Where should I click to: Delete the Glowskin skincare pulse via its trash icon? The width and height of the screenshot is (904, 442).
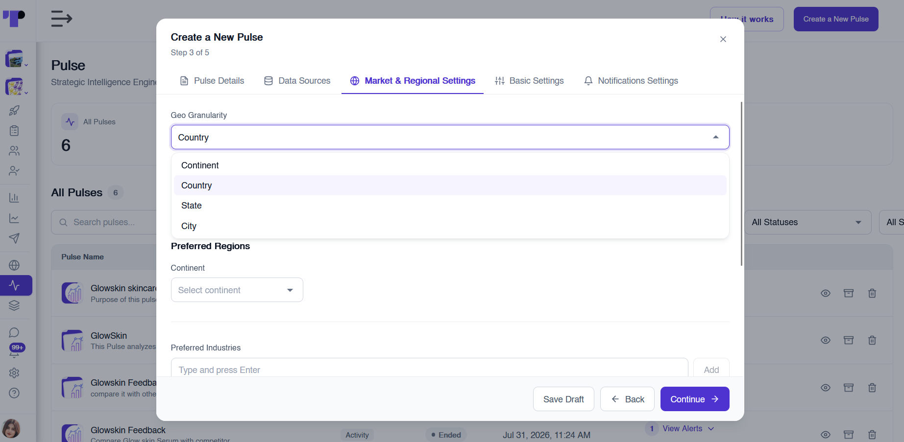(x=872, y=293)
